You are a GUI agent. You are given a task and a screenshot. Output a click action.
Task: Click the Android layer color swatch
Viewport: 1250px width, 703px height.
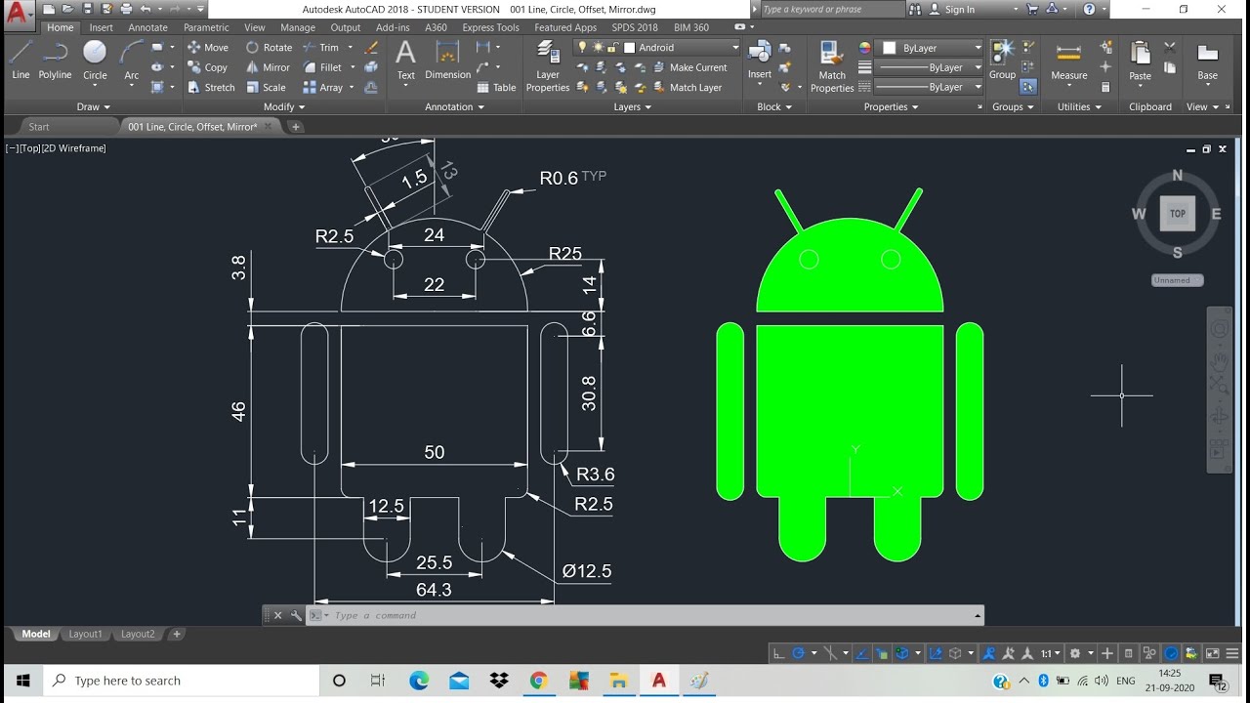(629, 47)
